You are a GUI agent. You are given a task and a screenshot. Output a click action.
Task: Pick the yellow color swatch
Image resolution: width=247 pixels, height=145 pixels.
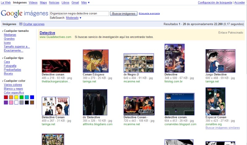[x=16, y=97]
